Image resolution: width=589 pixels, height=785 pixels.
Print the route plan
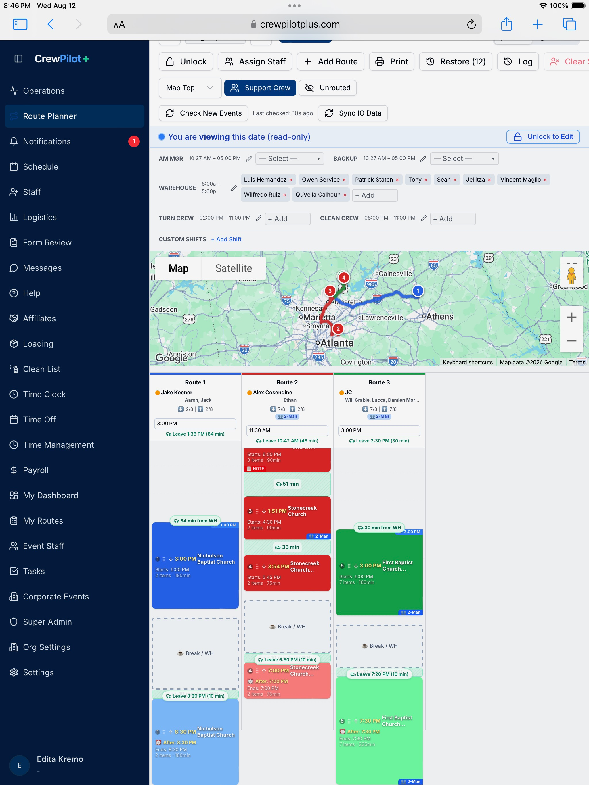(391, 62)
